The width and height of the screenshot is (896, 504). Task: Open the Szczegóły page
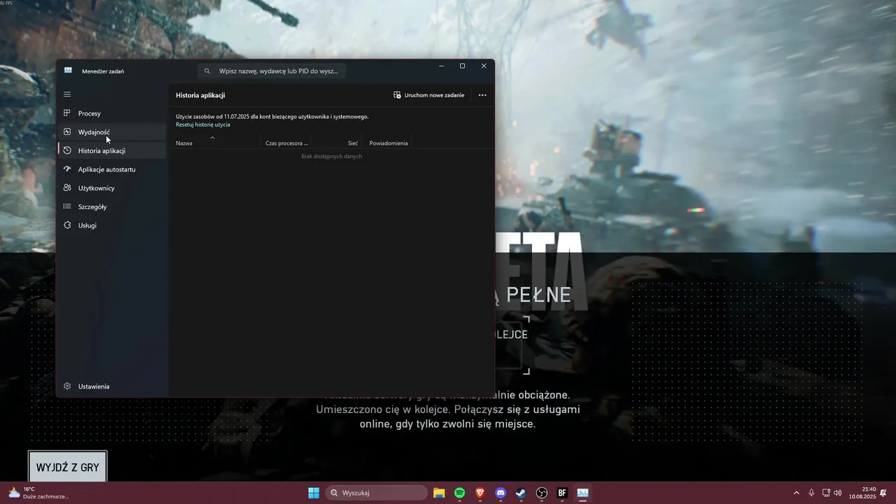point(111,206)
